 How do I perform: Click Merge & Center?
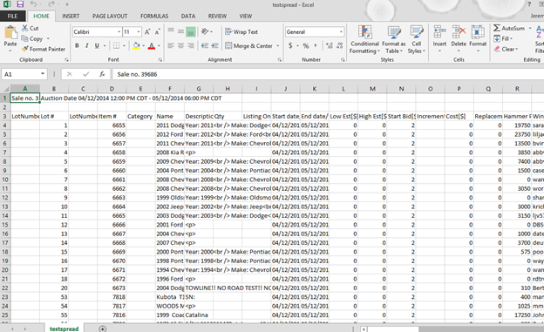click(x=248, y=46)
